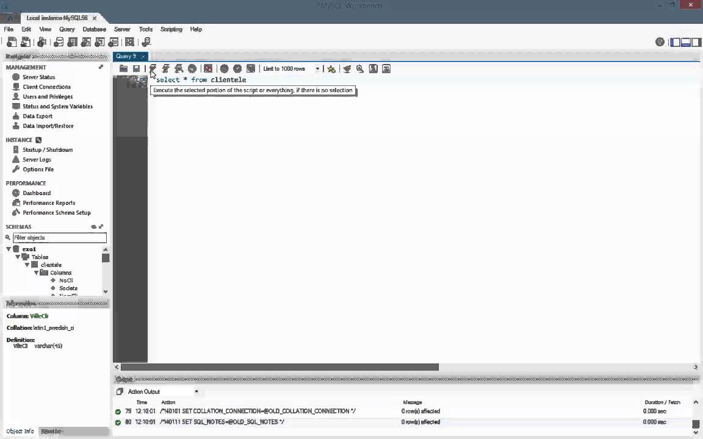The width and height of the screenshot is (703, 439).
Task: Expand the Management panel with arrows icon
Action: pyautogui.click(x=101, y=67)
